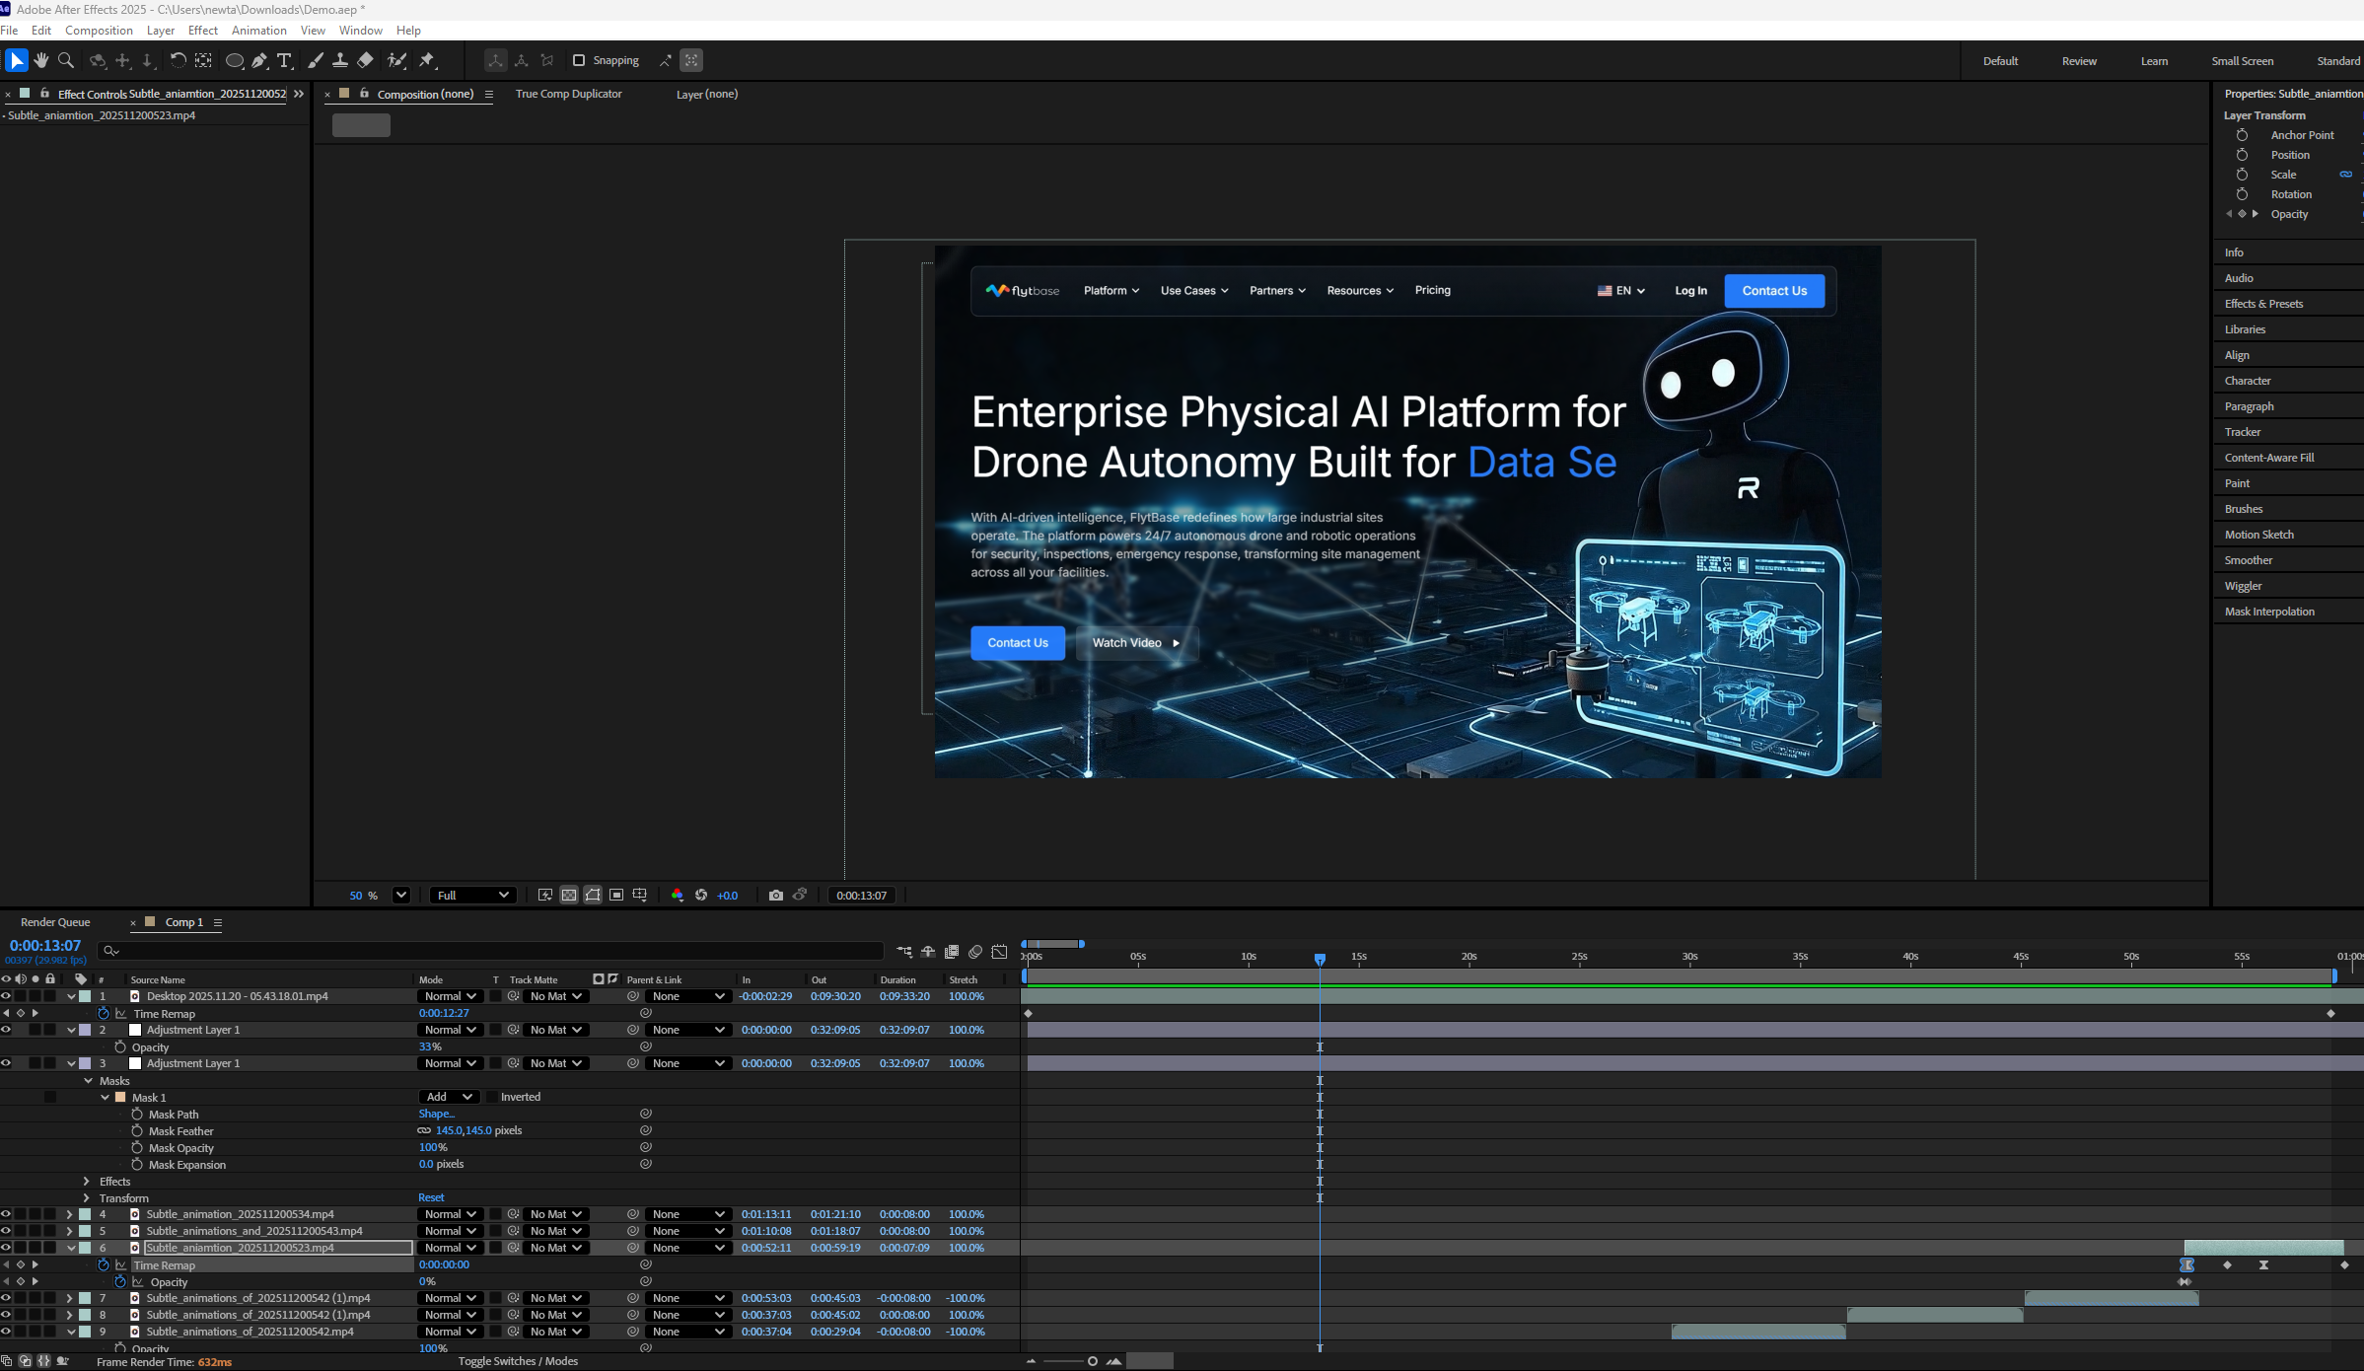Select the Puppet Pin tool
The width and height of the screenshot is (2364, 1371).
pyautogui.click(x=427, y=61)
